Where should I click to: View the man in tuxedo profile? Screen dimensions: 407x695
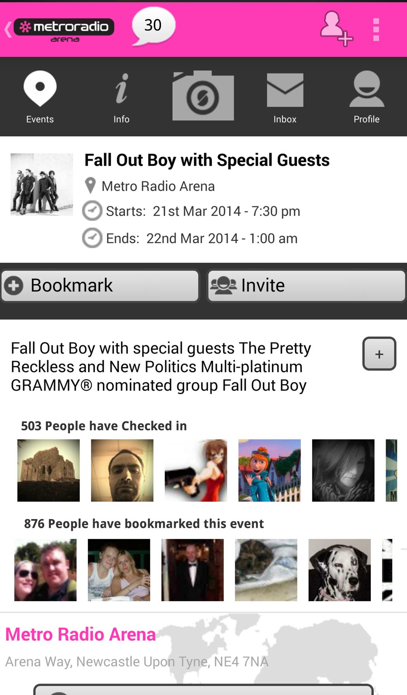[x=193, y=570]
